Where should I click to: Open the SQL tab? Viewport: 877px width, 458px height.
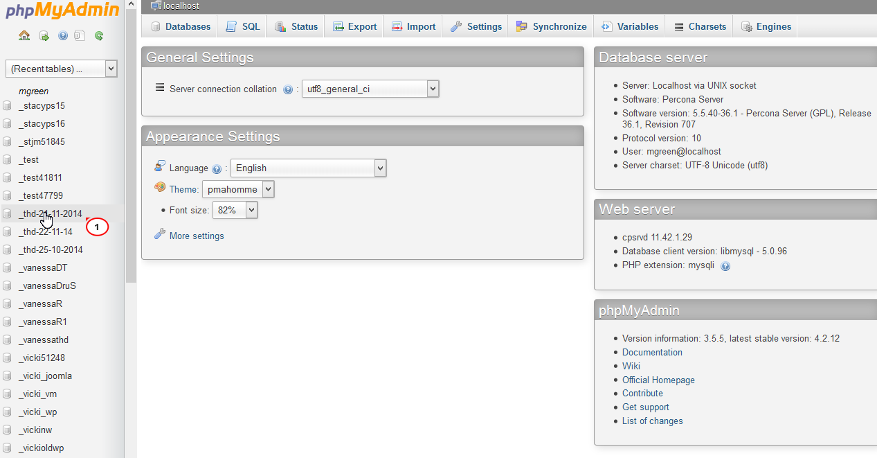click(x=242, y=26)
